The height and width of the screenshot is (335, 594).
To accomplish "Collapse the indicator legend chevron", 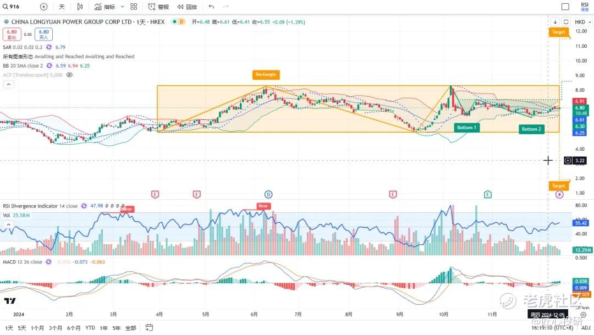I will tap(8, 84).
